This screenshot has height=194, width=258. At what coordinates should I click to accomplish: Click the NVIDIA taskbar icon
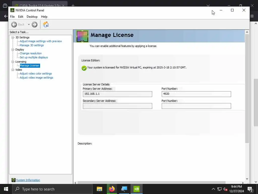136,189
